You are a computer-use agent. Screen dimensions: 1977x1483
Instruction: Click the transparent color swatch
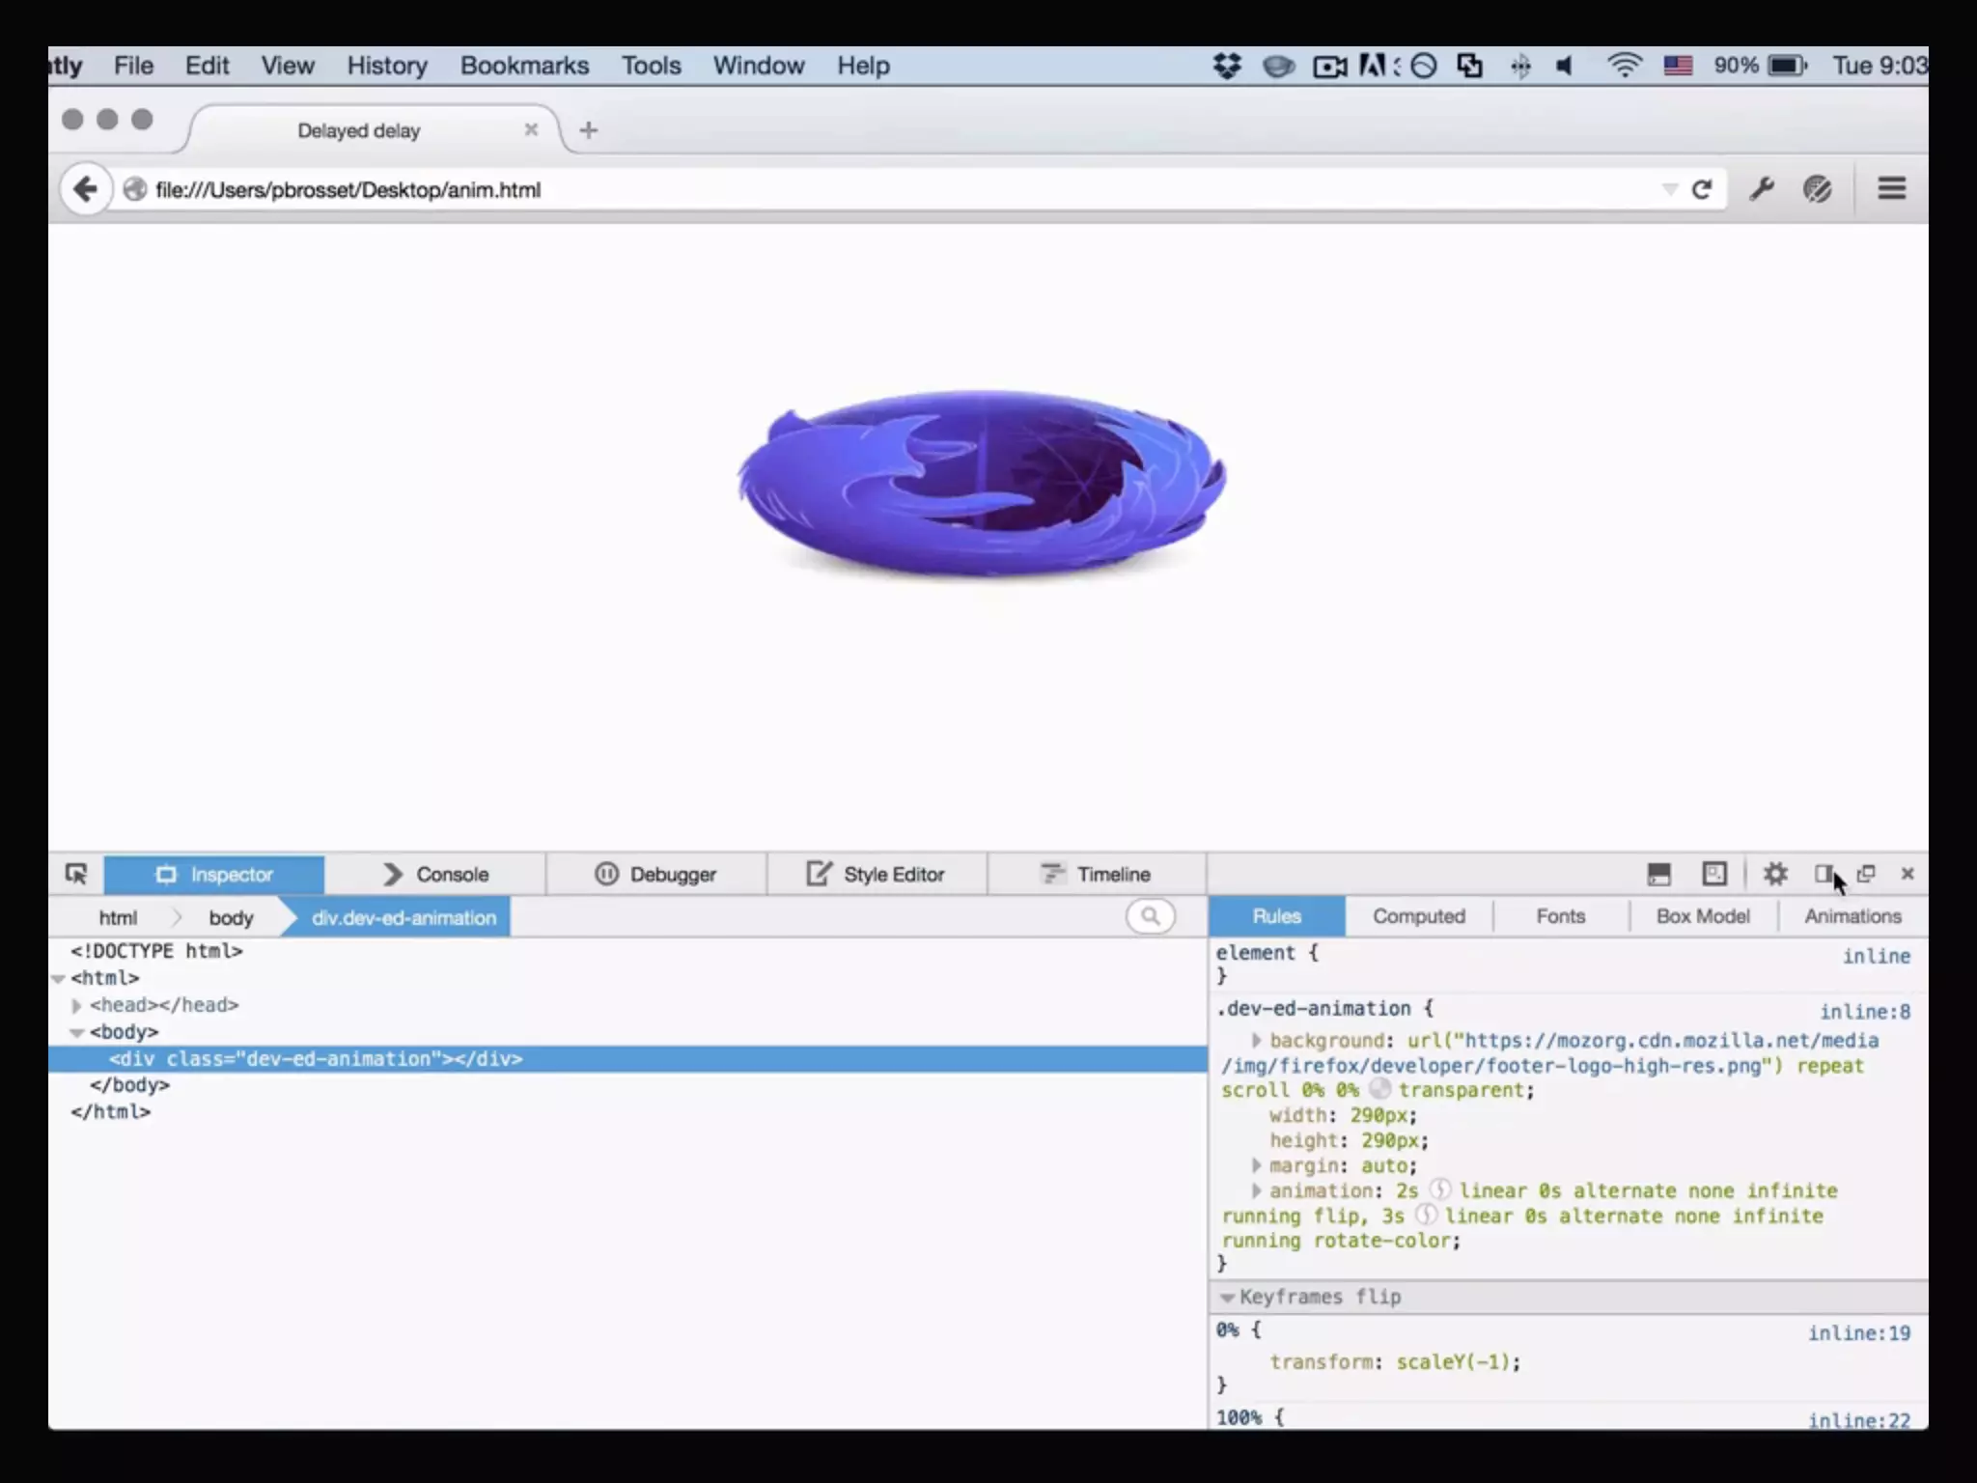[x=1380, y=1089]
